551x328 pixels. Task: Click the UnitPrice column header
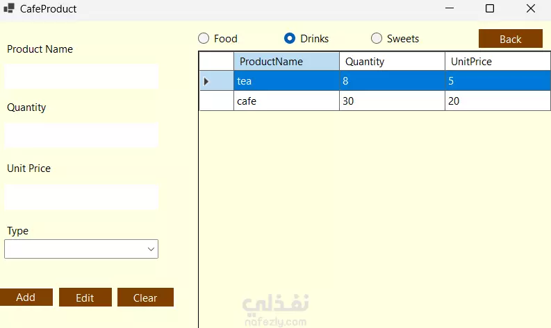pyautogui.click(x=497, y=62)
